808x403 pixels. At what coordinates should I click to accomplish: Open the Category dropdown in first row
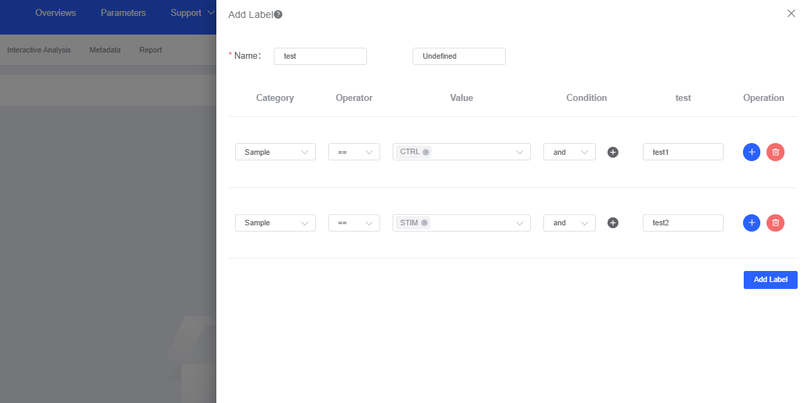tap(275, 152)
